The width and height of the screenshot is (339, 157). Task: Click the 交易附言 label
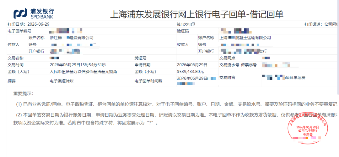[x=228, y=77]
